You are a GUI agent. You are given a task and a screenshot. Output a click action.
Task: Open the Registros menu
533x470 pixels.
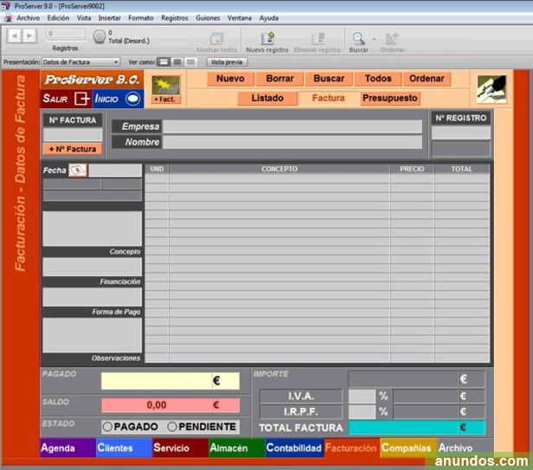point(175,18)
